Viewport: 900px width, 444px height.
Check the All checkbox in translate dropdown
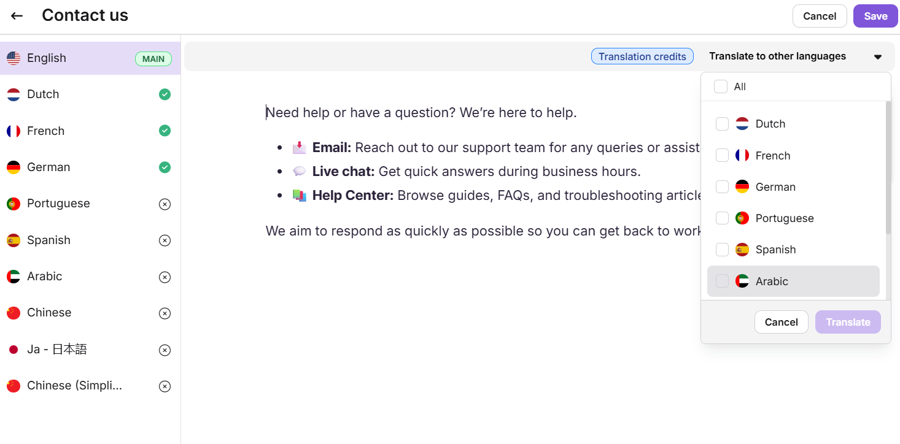tap(721, 86)
